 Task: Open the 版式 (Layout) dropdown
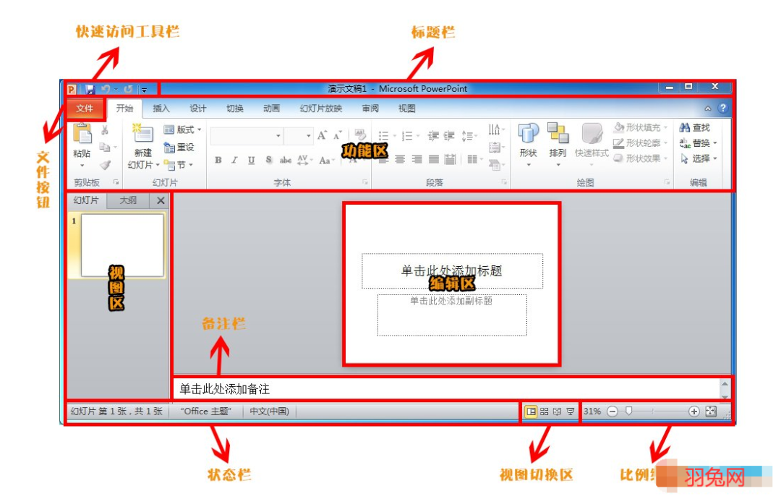click(x=182, y=129)
